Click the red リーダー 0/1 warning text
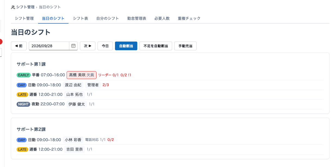 pyautogui.click(x=108, y=75)
